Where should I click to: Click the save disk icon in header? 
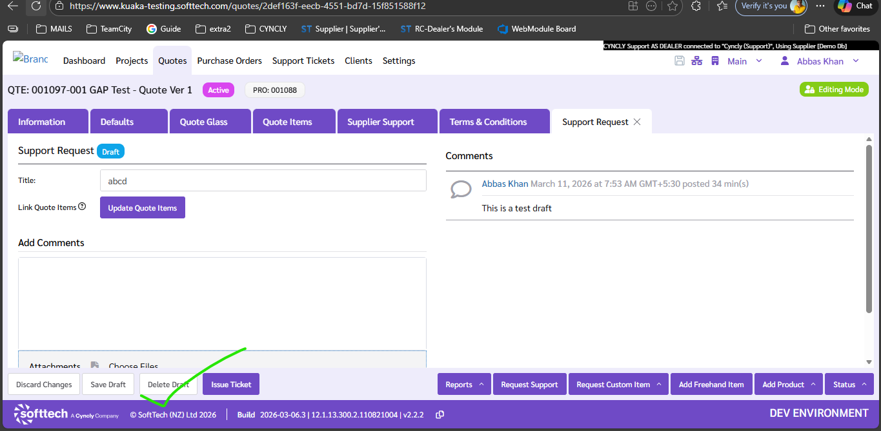(x=679, y=61)
